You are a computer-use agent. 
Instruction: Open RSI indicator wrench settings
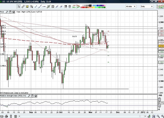pyautogui.click(x=29, y=96)
